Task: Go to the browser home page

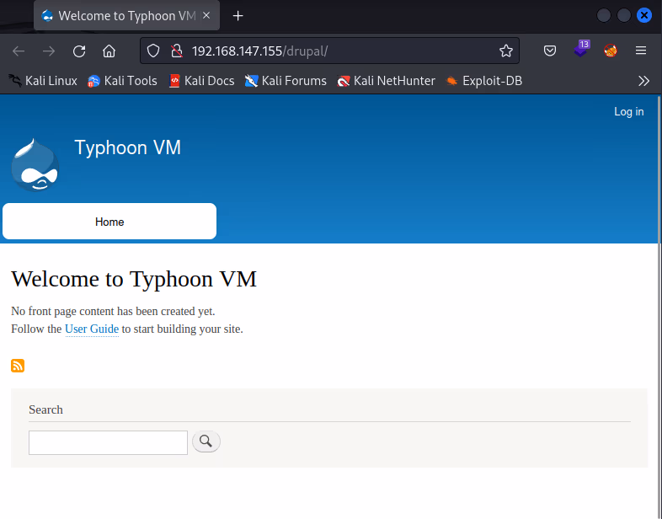Action: pyautogui.click(x=109, y=51)
